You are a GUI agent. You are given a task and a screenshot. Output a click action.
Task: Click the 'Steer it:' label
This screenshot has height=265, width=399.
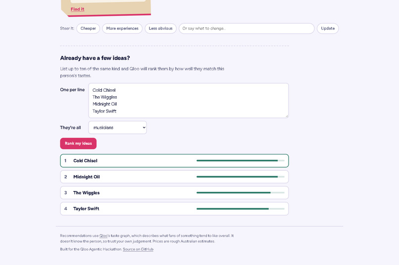67,29
